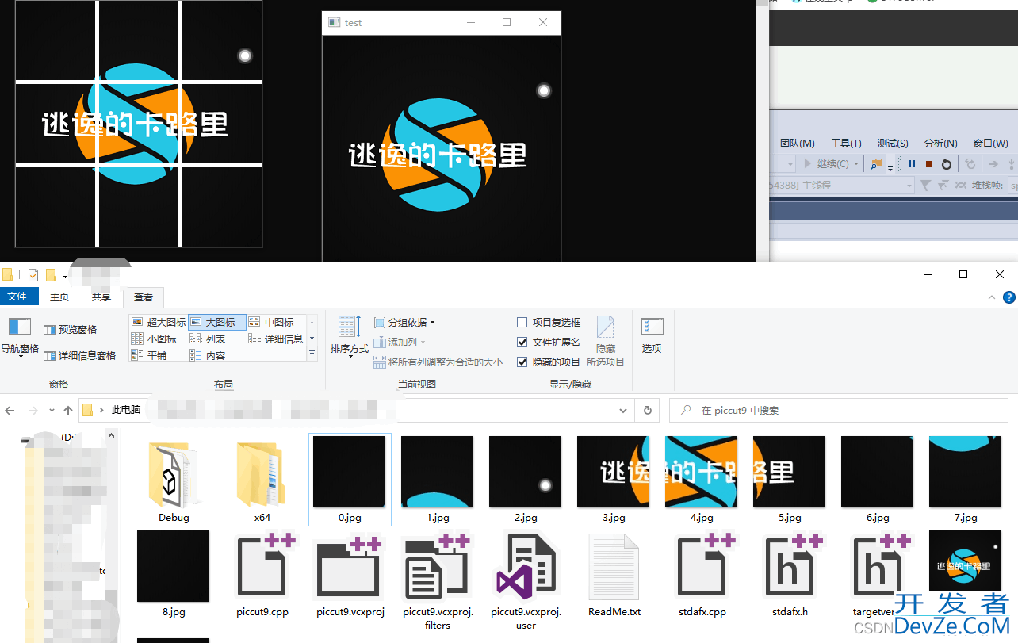This screenshot has width=1018, height=643.
Task: Switch to the 共享 ribbon tab
Action: coord(101,297)
